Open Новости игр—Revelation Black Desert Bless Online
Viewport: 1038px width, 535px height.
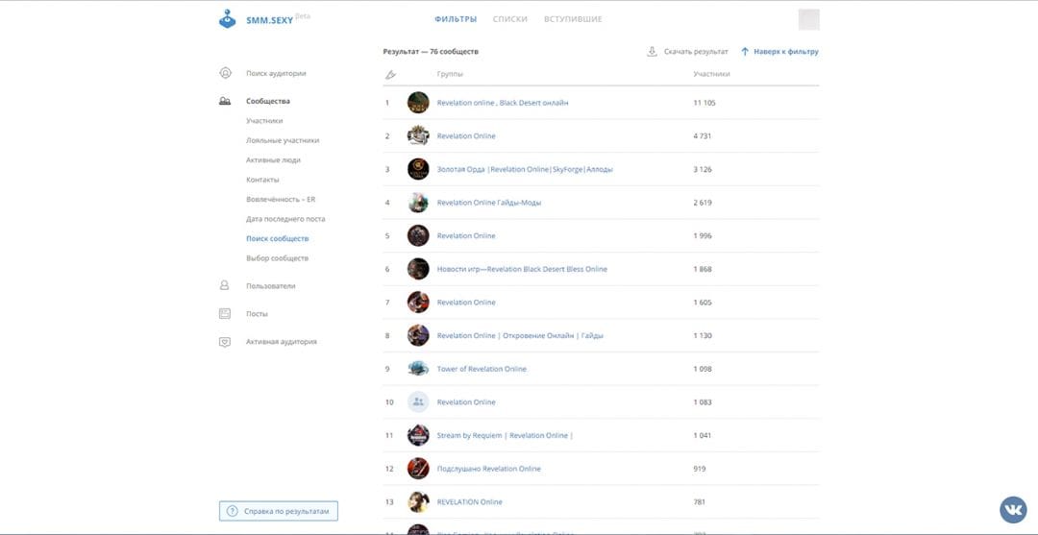(x=522, y=269)
